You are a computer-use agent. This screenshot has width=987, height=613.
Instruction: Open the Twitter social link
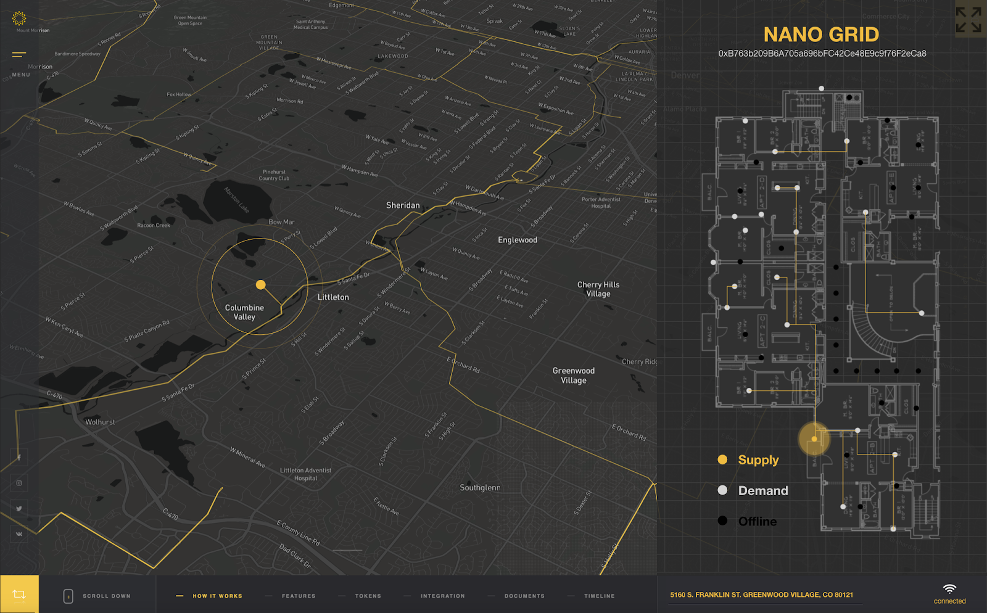coord(19,509)
